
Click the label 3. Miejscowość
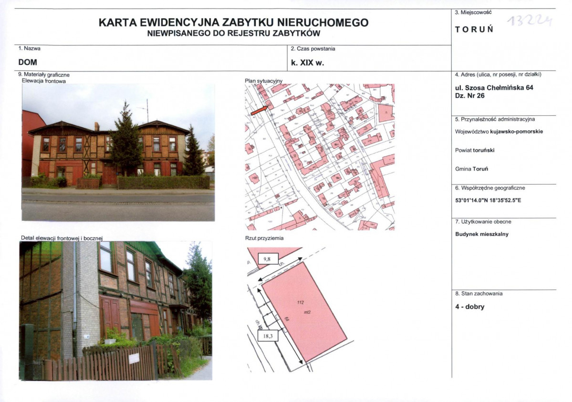point(473,12)
